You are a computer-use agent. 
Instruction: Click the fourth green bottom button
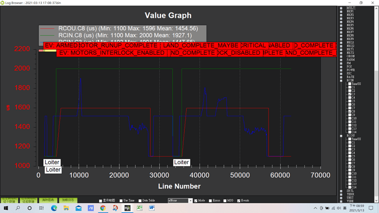68,200
